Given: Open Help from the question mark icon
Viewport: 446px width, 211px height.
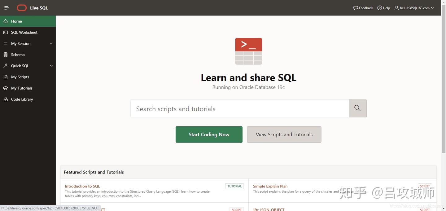Looking at the screenshot, I should point(379,8).
